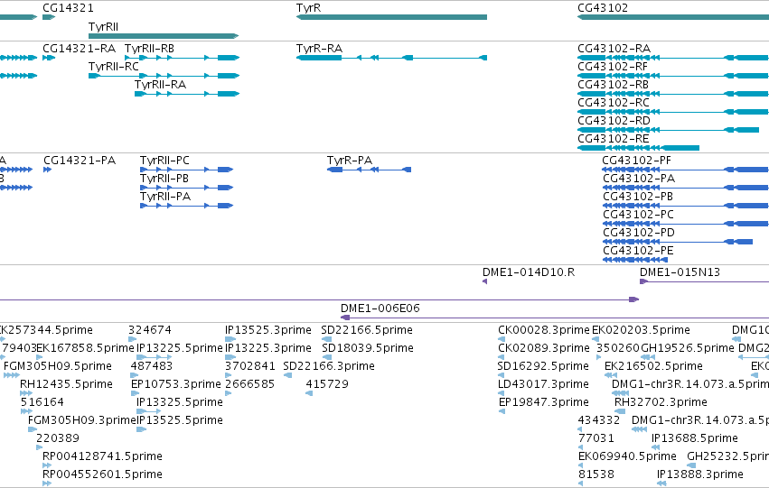The image size is (769, 488).
Task: Click the CG43102-RB transcript label
Action: point(613,85)
